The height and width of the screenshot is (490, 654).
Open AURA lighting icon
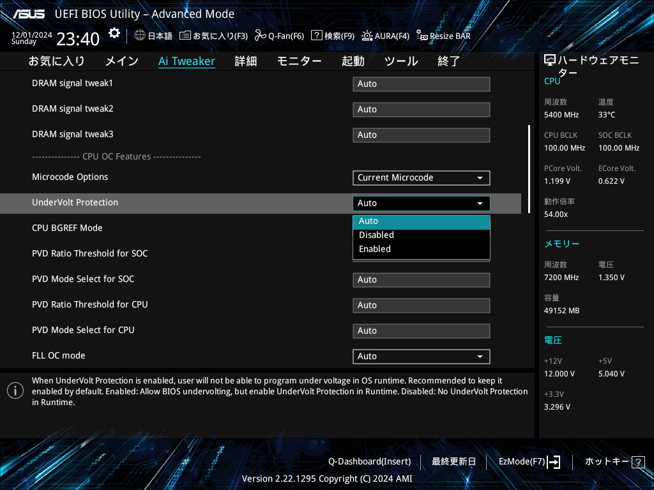coord(367,36)
